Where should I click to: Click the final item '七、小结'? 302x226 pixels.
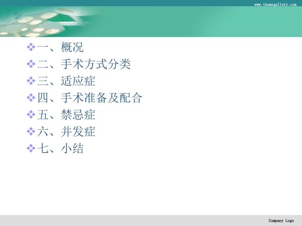tap(60, 149)
